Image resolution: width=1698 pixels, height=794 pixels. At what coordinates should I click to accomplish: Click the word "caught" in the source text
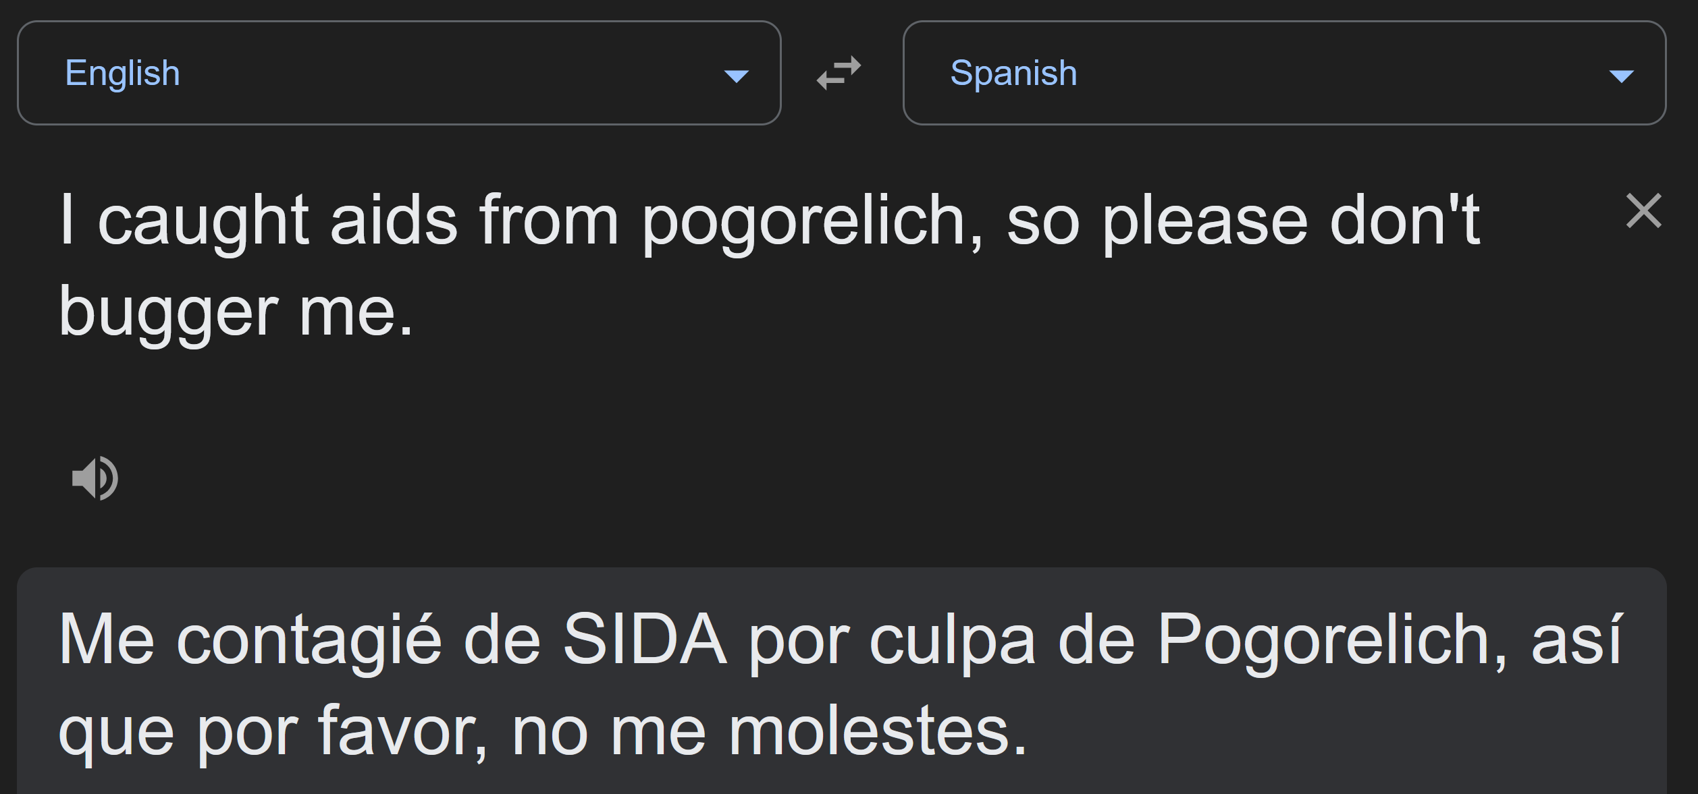[x=203, y=221]
